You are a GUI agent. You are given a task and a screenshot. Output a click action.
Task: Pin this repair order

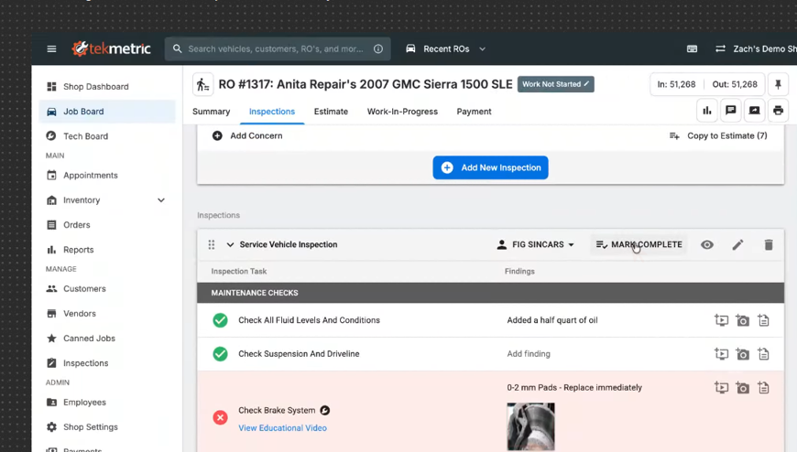pyautogui.click(x=778, y=84)
